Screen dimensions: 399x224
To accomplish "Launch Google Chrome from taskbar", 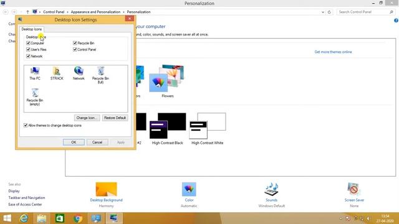I will [78, 218].
